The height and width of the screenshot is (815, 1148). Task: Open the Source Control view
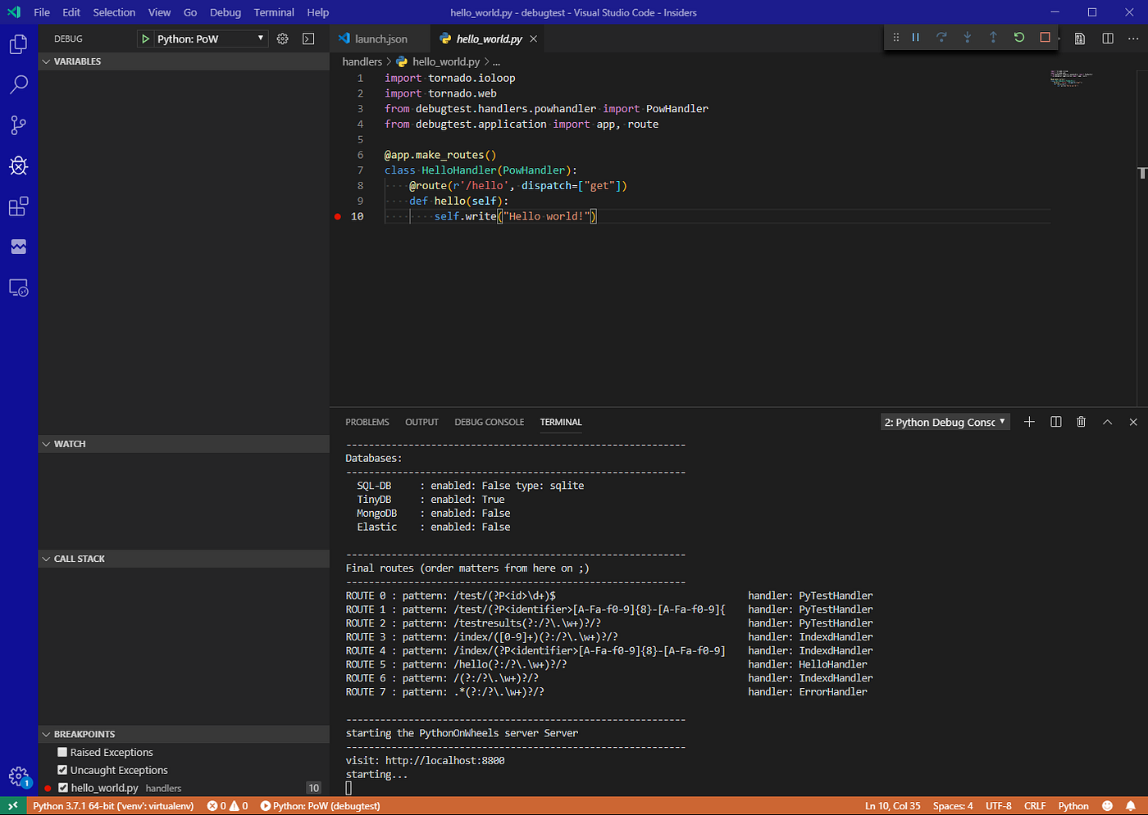point(18,125)
